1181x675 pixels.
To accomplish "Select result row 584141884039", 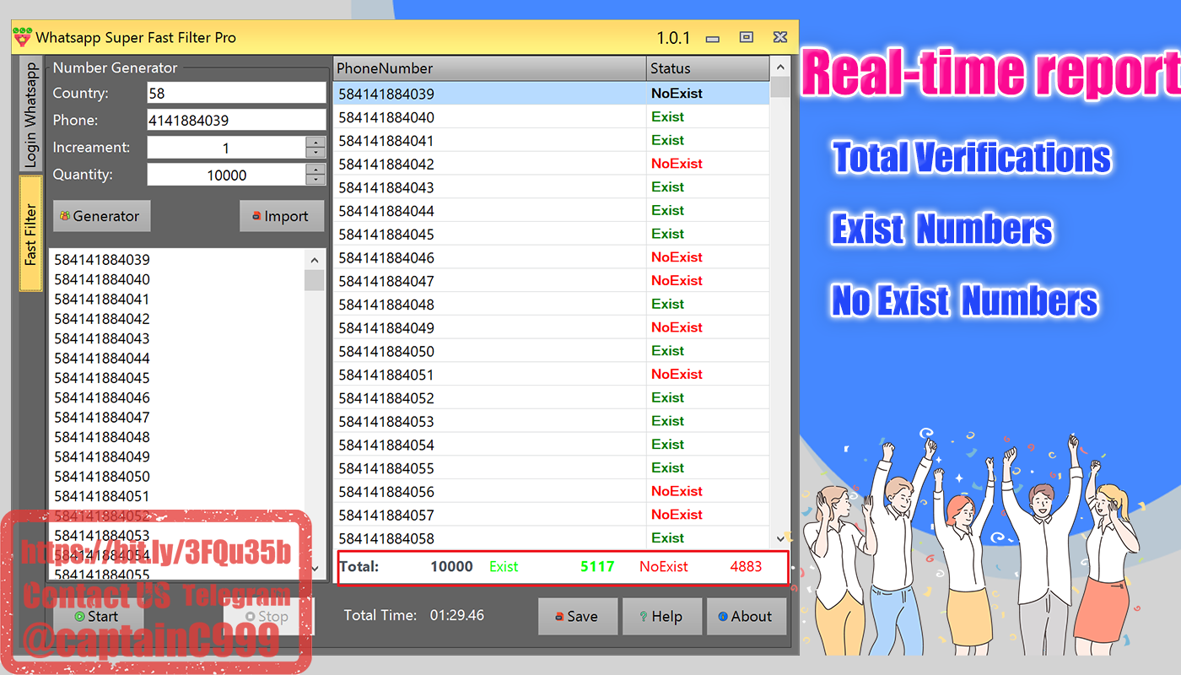I will (552, 94).
